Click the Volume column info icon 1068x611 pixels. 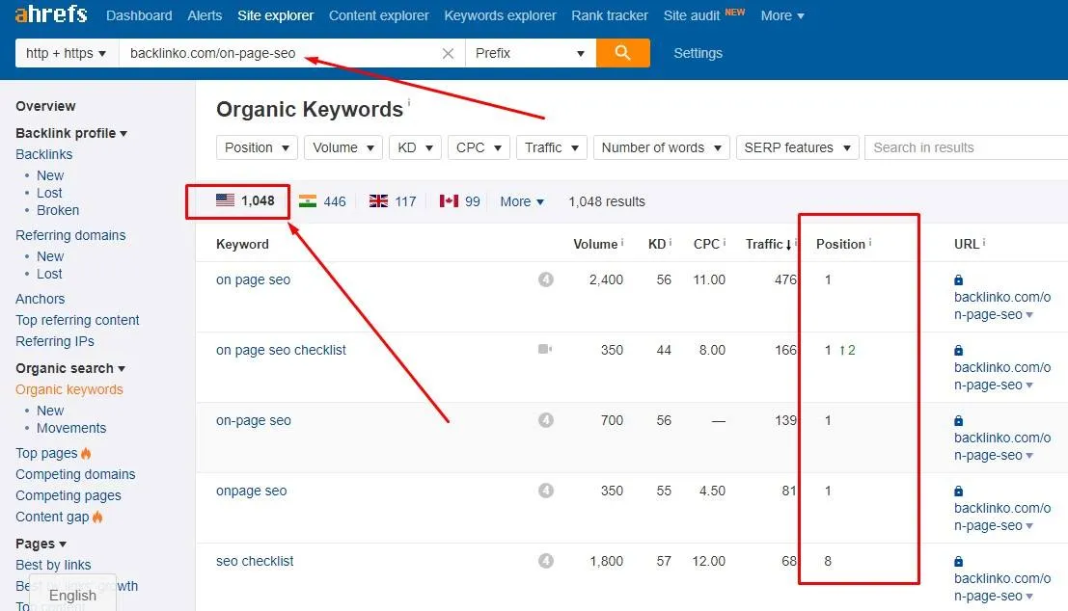coord(622,242)
